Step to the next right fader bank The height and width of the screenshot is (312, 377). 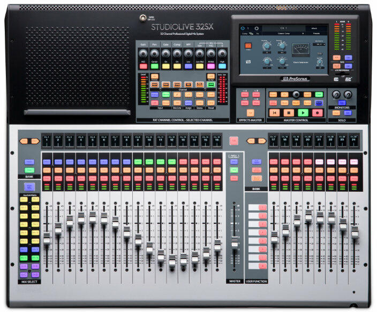261,141
